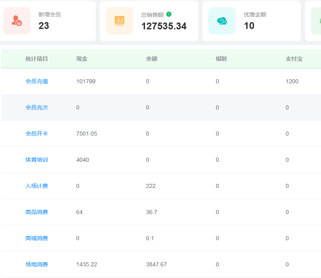Click the orange total sales chart icon
This screenshot has height=278, width=321.
[x=119, y=21]
